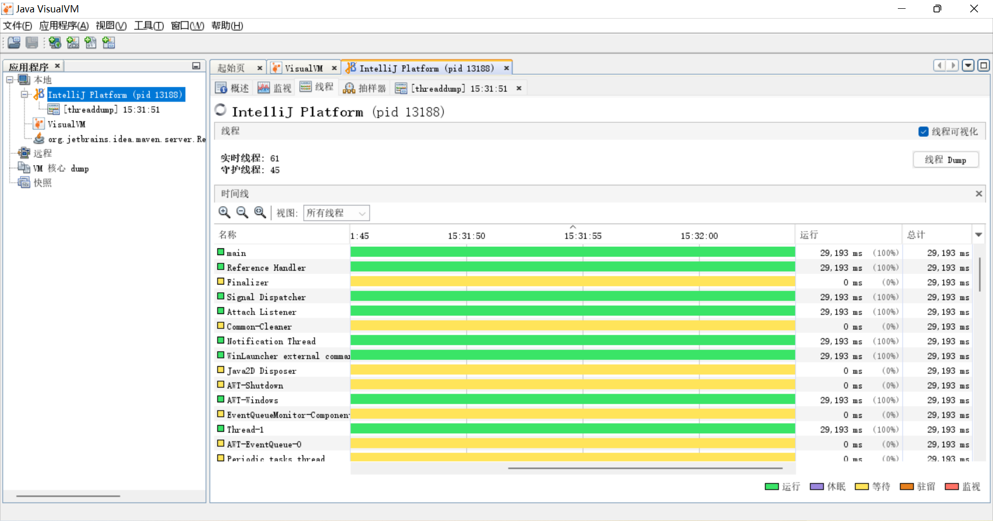
Task: Close the VisualVM tab
Action: click(x=334, y=68)
